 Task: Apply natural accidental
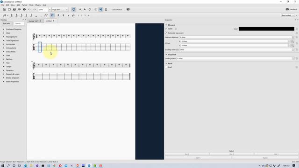(64, 15)
